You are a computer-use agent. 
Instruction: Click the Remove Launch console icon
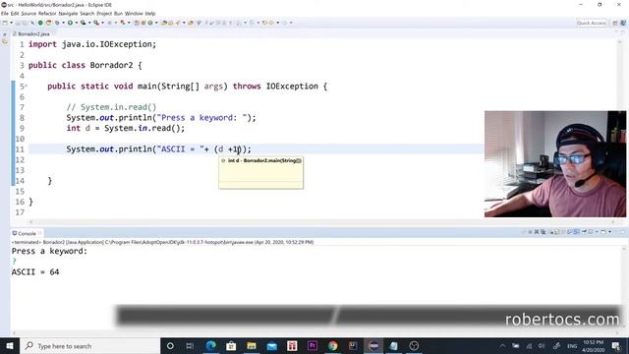point(537,232)
